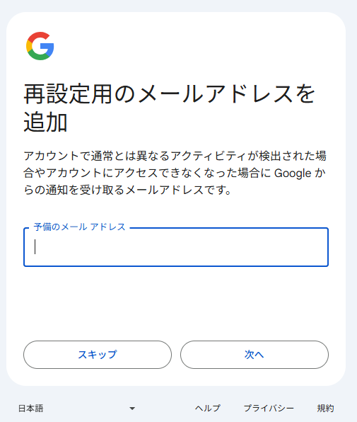Click the 追加 heading word
This screenshot has width=357, height=422.
pyautogui.click(x=45, y=122)
